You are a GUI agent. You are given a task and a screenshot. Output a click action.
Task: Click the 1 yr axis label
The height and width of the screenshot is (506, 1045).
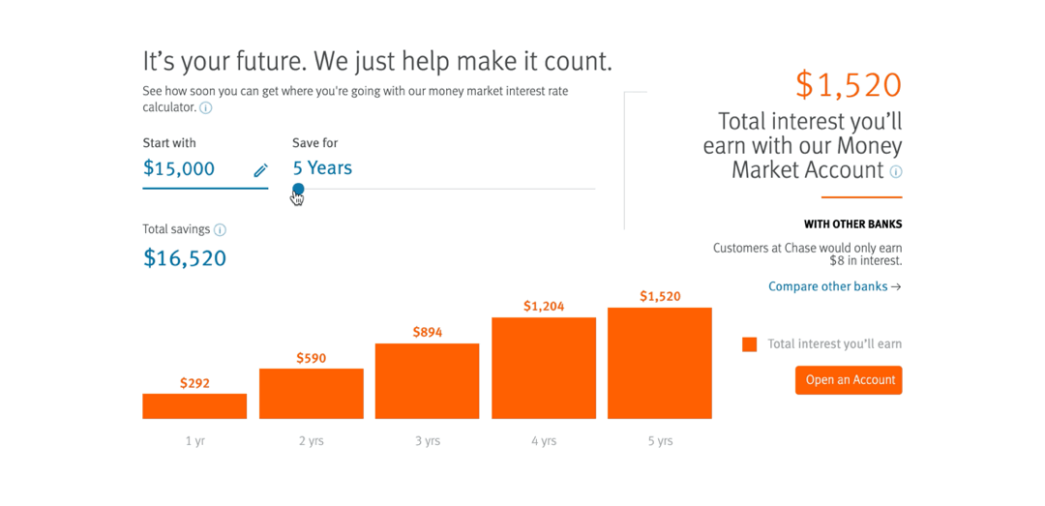(x=194, y=441)
